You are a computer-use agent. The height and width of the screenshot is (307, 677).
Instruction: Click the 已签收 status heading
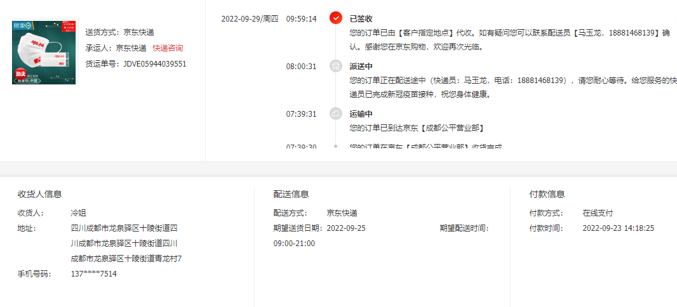[361, 18]
